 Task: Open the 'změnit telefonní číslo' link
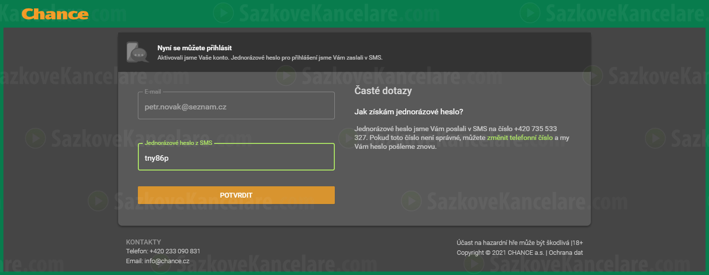tap(519, 137)
